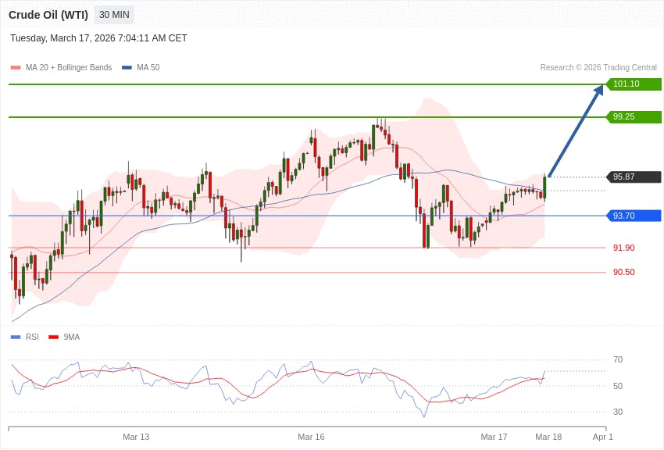
Task: Jump to the Mar 17 date marker
Action: coord(494,437)
